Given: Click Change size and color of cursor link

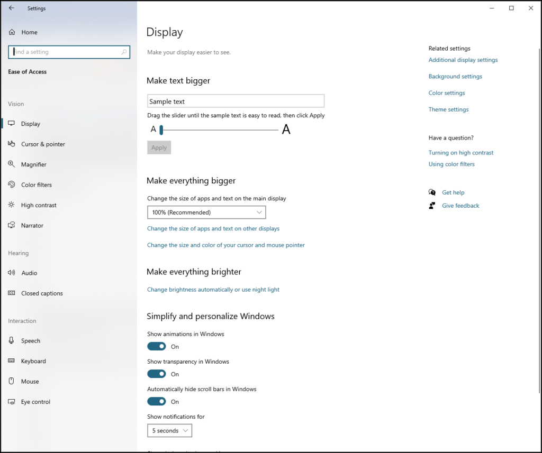Looking at the screenshot, I should (x=225, y=245).
